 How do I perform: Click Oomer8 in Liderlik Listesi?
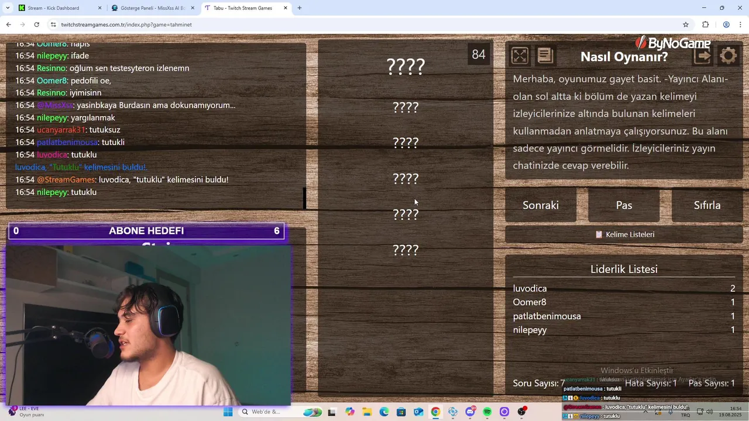pyautogui.click(x=530, y=302)
